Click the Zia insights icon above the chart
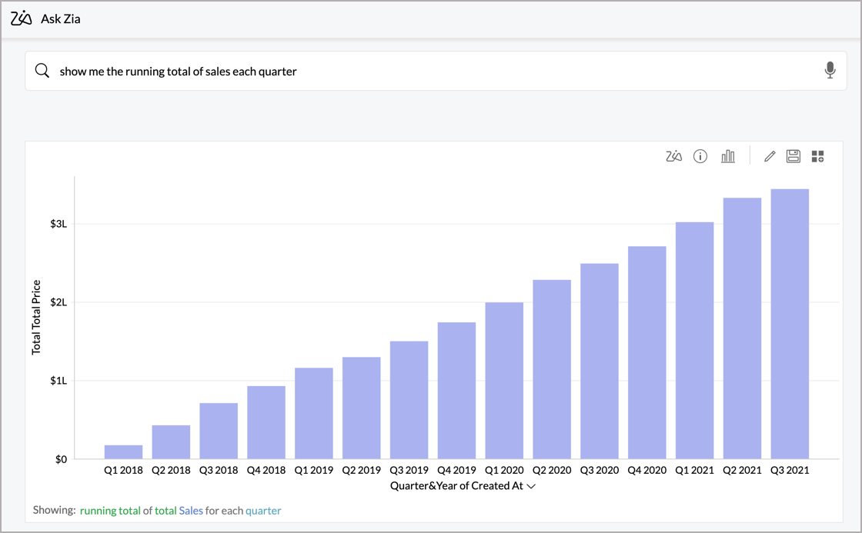Screen dimensions: 862x533 (x=673, y=157)
